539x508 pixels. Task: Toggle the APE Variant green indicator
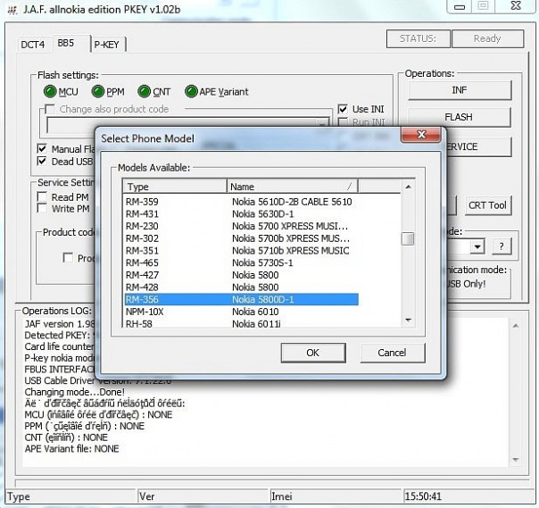[x=191, y=91]
